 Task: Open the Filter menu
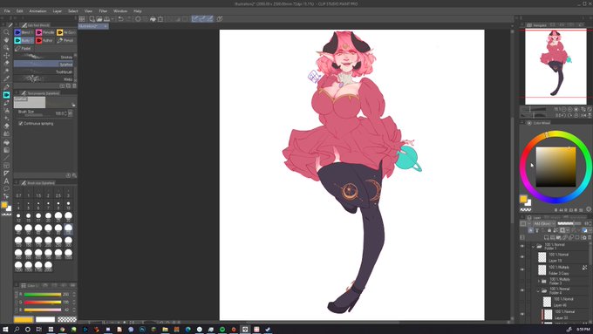[x=103, y=11]
